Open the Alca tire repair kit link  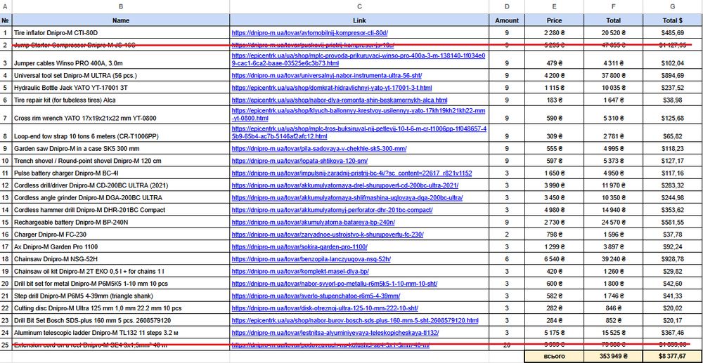(340, 100)
